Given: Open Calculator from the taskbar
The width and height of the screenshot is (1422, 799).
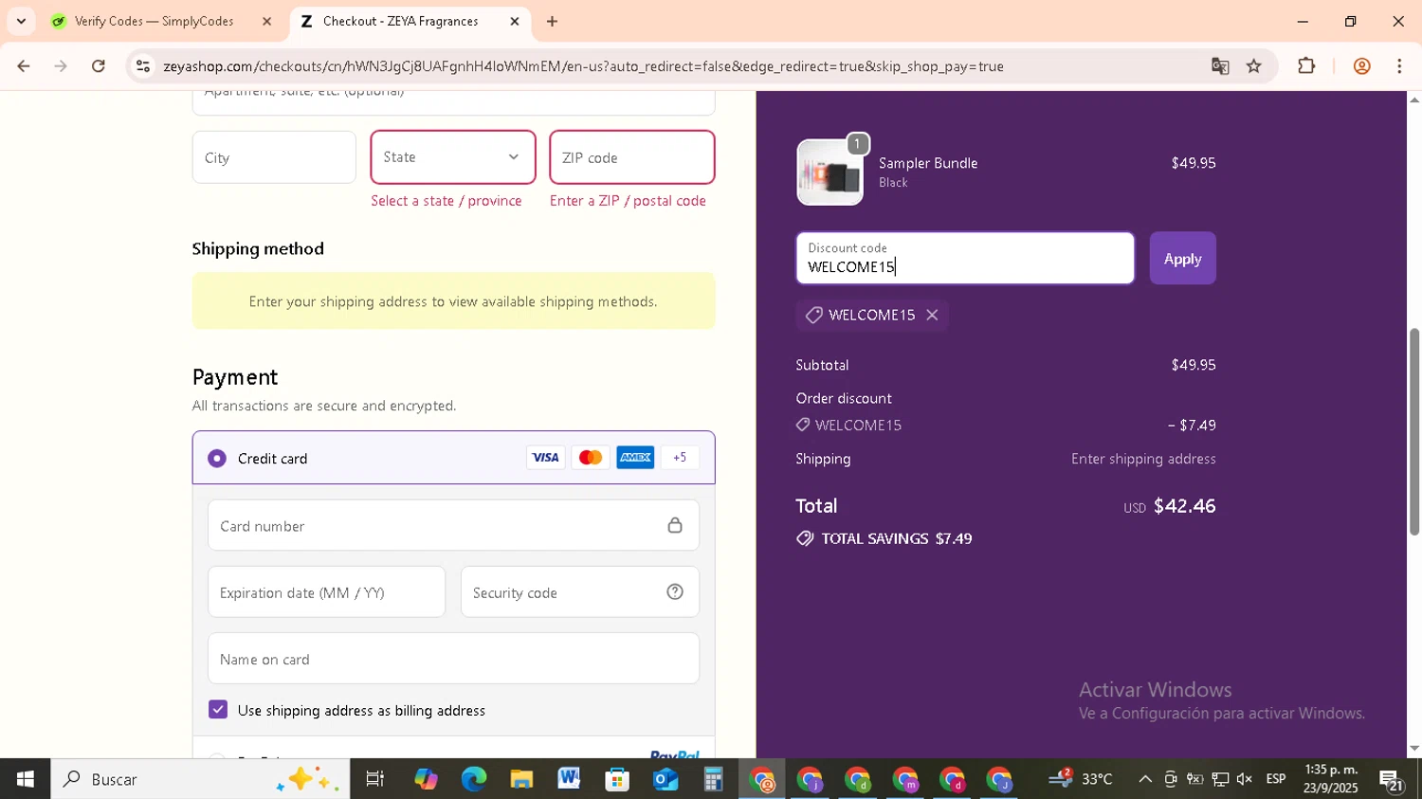Looking at the screenshot, I should click(713, 779).
